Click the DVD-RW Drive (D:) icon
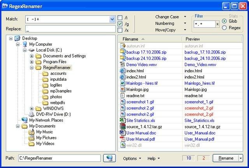 (x=32, y=114)
